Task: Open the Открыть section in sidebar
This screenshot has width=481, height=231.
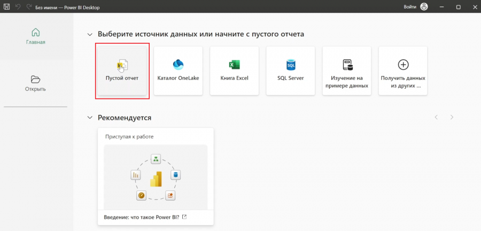Action: 36,83
